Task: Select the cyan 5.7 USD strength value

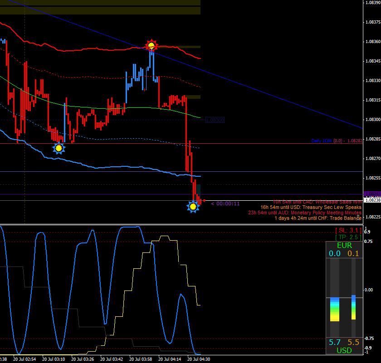Action: click(335, 342)
